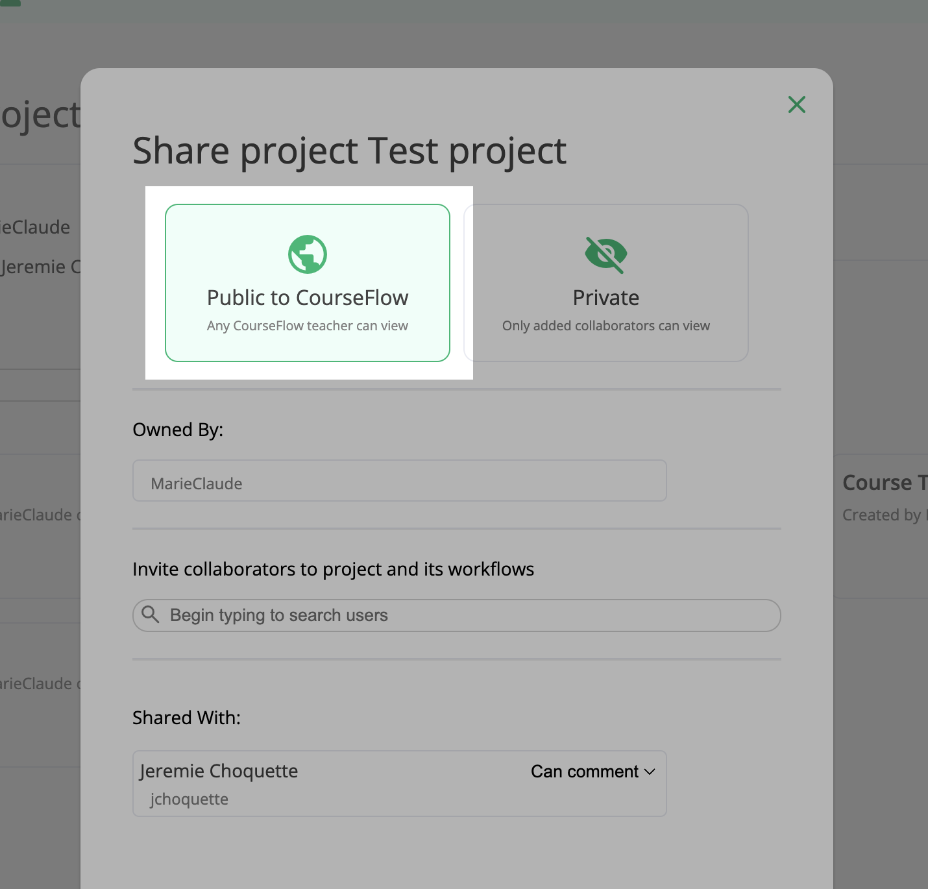Image resolution: width=928 pixels, height=889 pixels.
Task: Click the Share project Test project heading
Action: [349, 152]
